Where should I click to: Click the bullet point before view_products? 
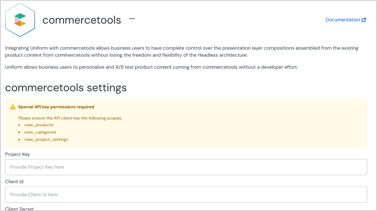click(x=19, y=125)
